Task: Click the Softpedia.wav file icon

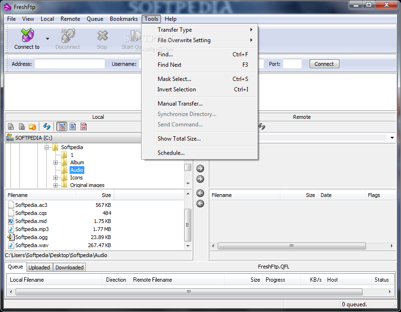Action: pyautogui.click(x=11, y=245)
